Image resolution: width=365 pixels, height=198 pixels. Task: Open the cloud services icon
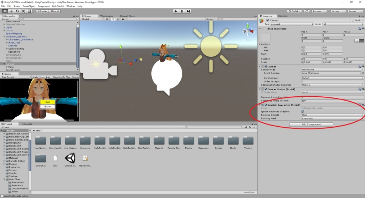tap(307, 11)
